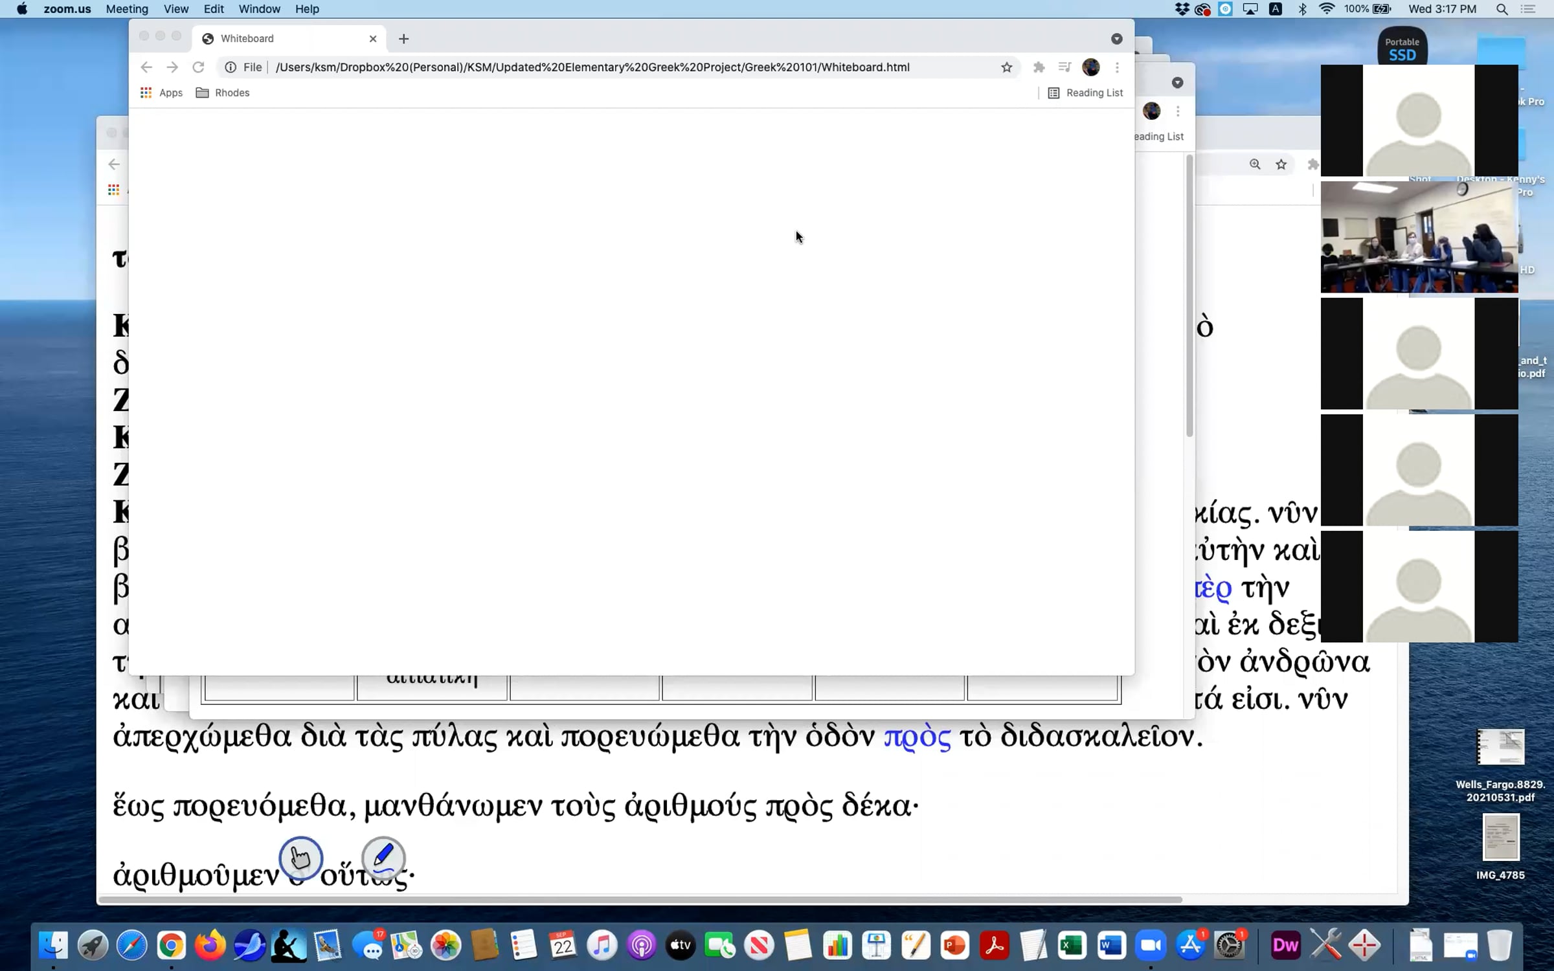1554x971 pixels.
Task: Open Safari from the Dock
Action: pos(131,946)
